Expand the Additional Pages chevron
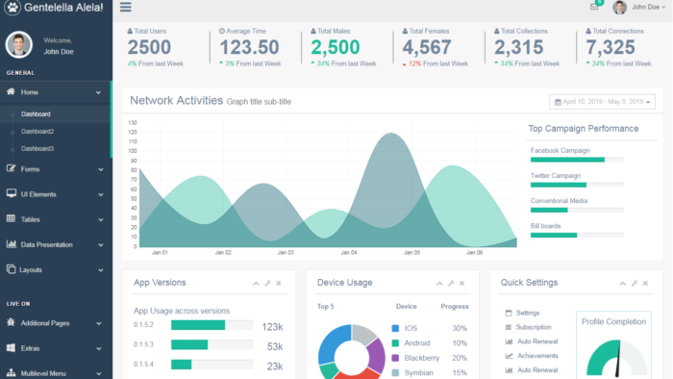Image resolution: width=673 pixels, height=379 pixels. [x=98, y=323]
